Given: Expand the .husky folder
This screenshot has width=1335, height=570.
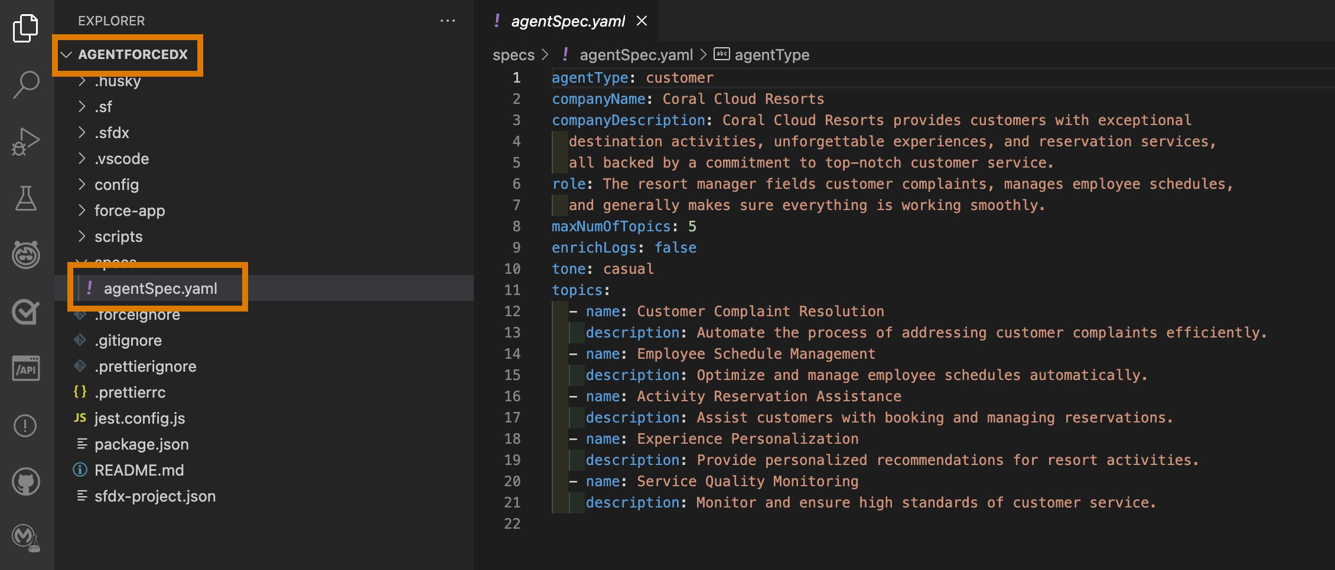Looking at the screenshot, I should [263, 81].
